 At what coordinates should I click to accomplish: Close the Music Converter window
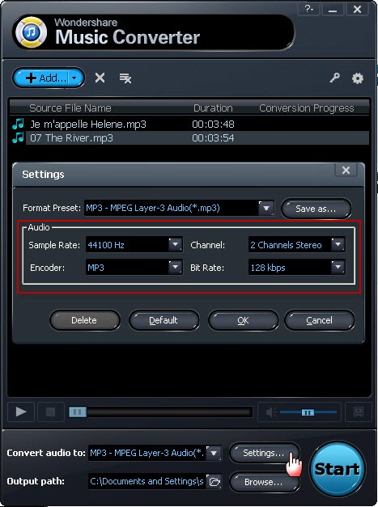point(357,9)
